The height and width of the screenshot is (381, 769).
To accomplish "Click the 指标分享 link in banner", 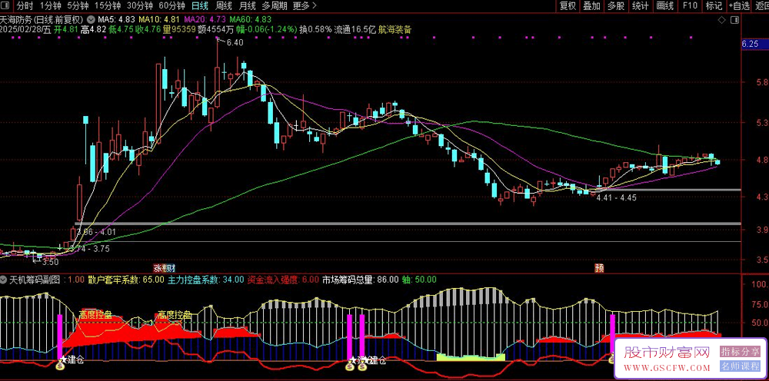I will point(740,352).
